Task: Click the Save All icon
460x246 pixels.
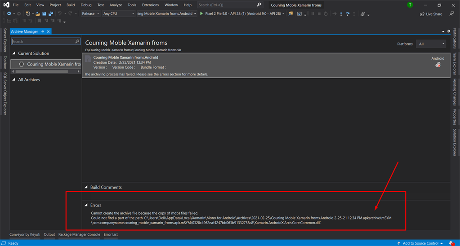Action: [51, 13]
